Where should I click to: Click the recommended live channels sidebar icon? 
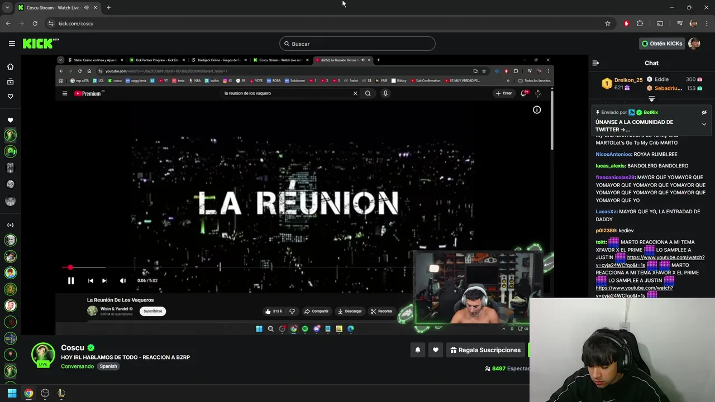[10, 225]
